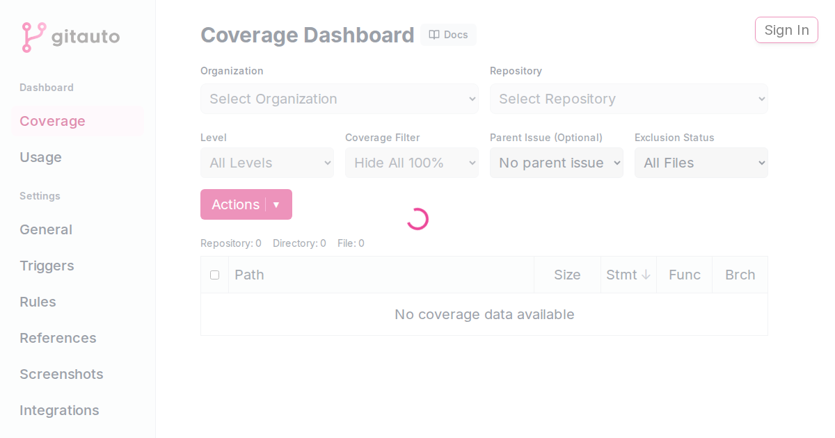Go to Screenshots in the sidebar
Image resolution: width=835 pixels, height=438 pixels.
coord(77,374)
